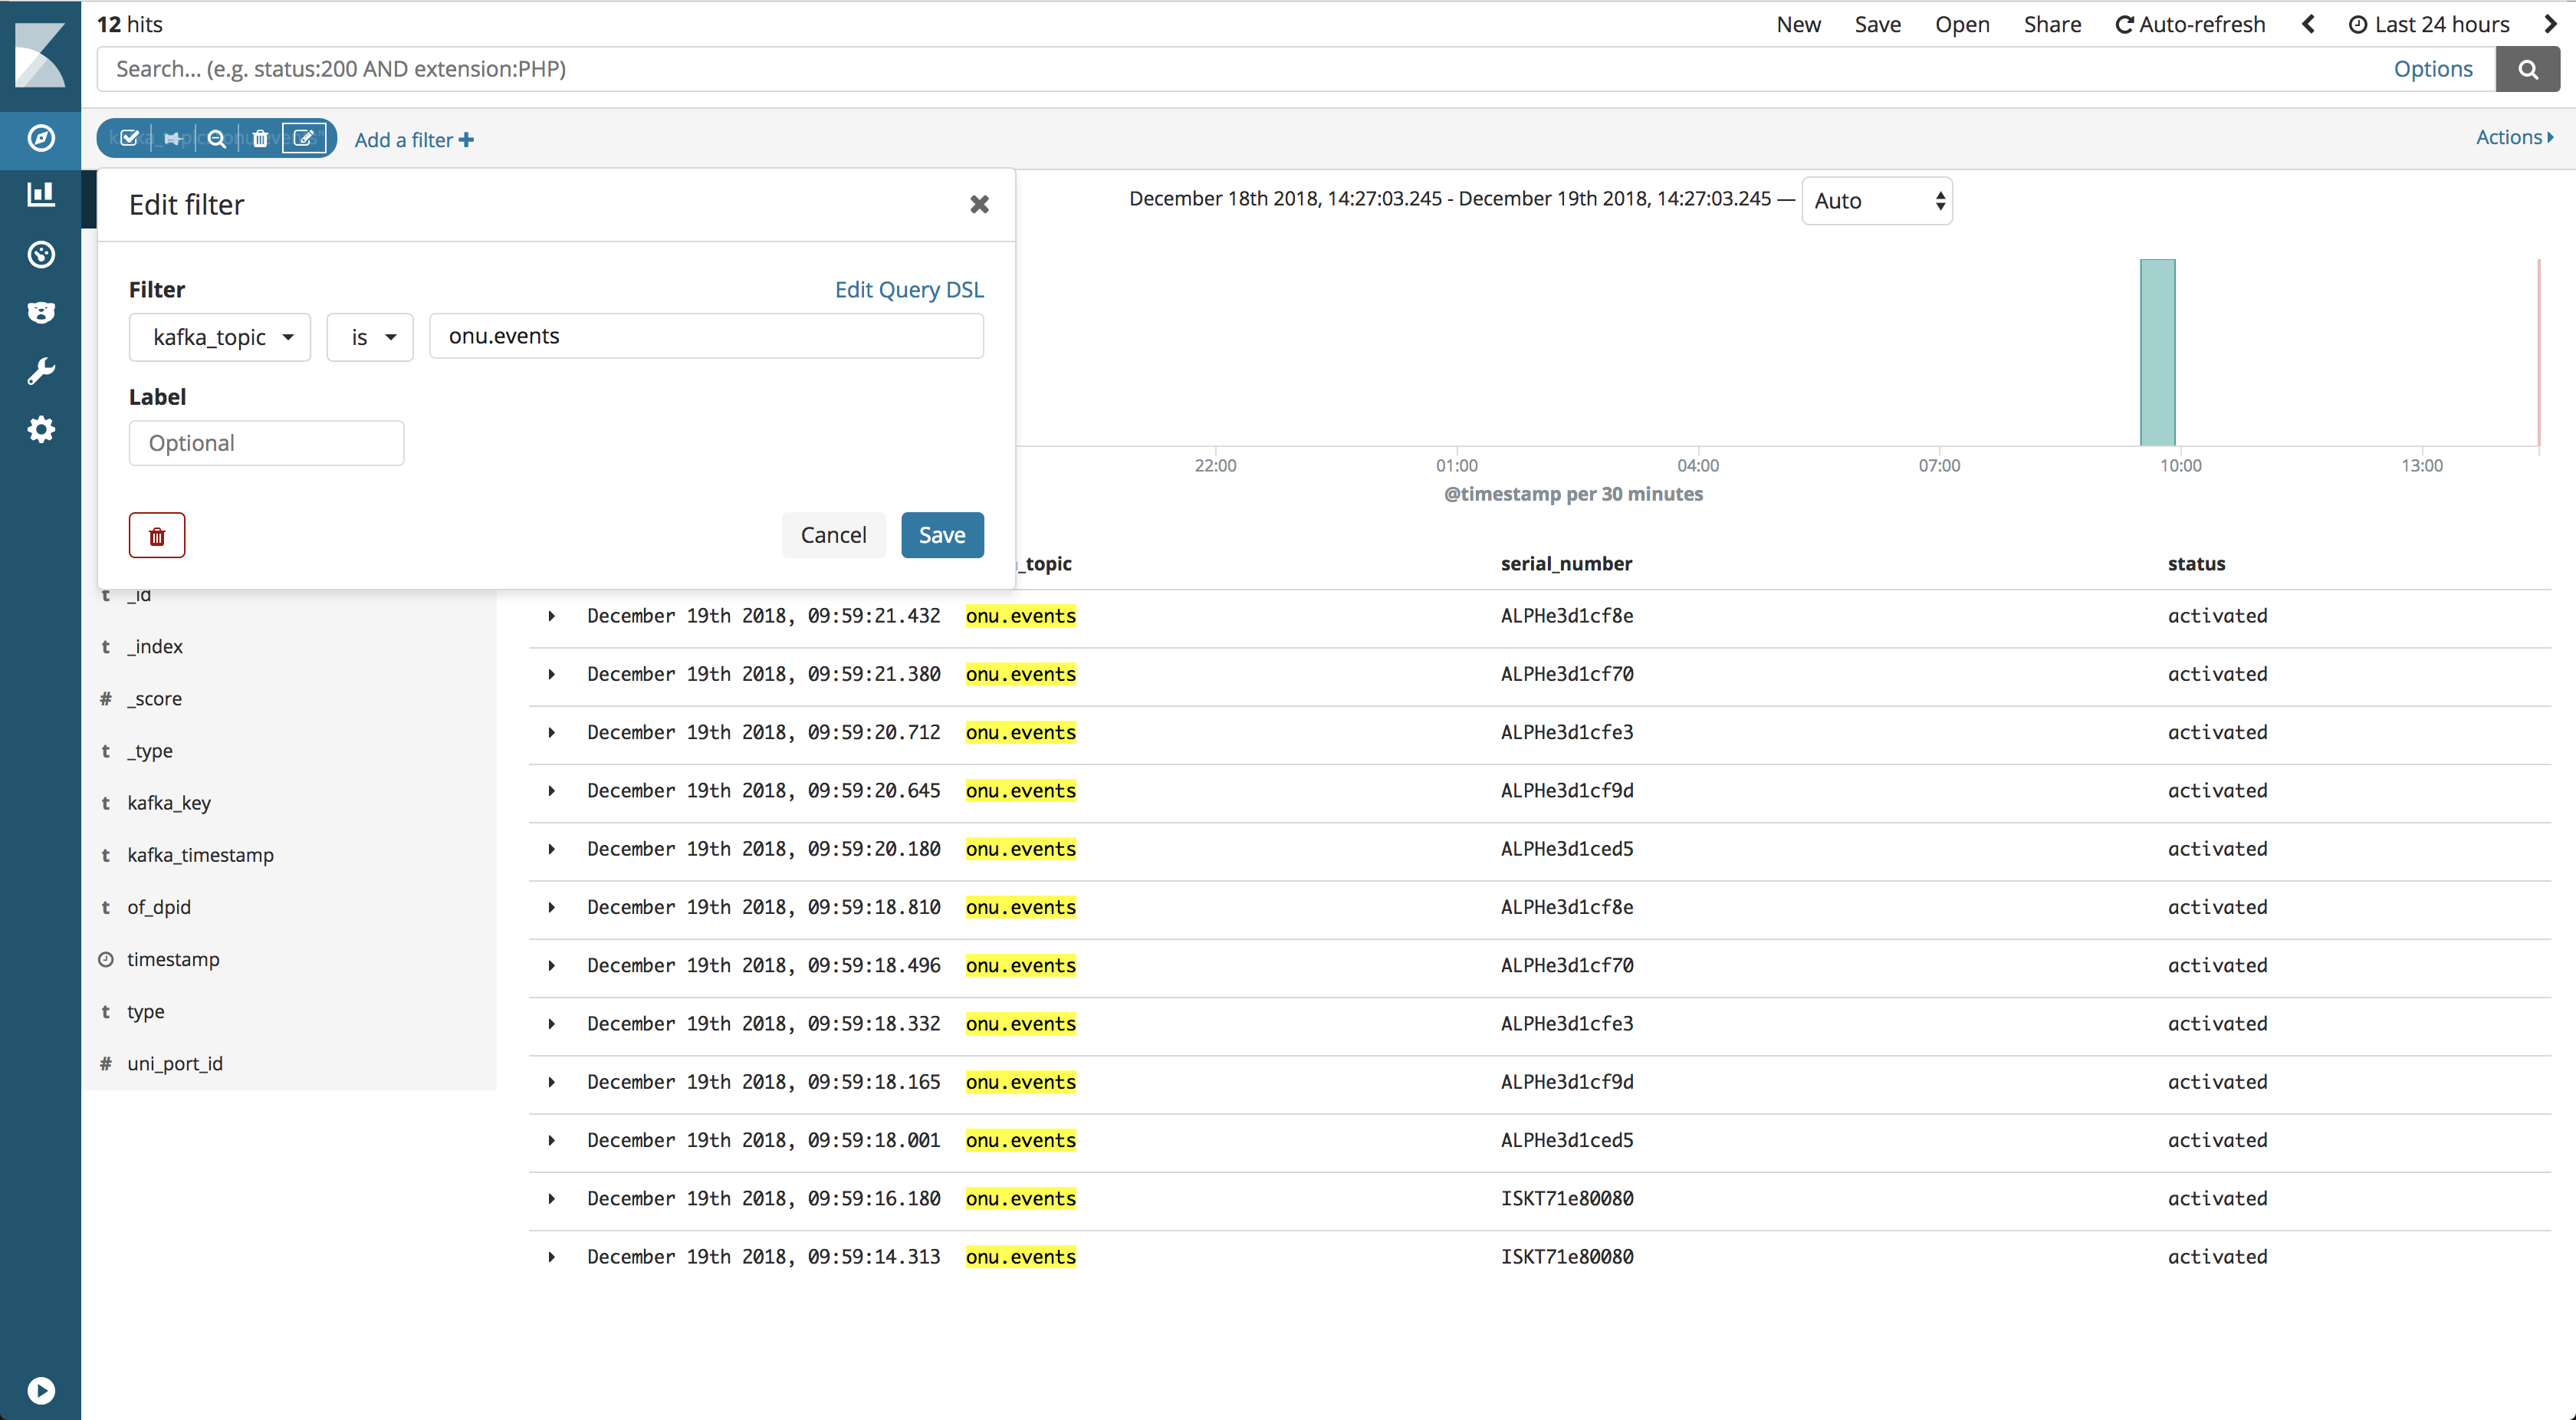Delete the filter with red trash button
The width and height of the screenshot is (2576, 1420).
point(157,535)
